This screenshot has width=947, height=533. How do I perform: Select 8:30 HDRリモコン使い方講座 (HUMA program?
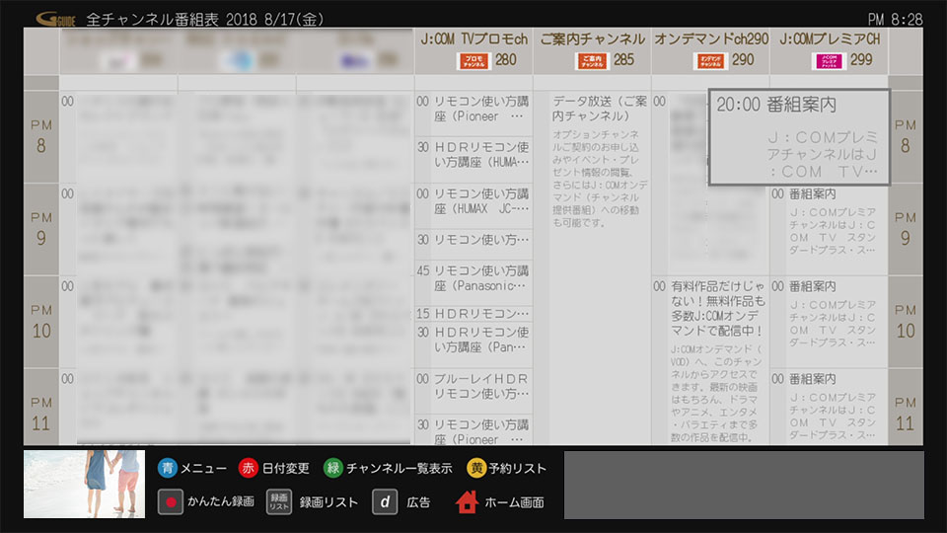[x=474, y=160]
